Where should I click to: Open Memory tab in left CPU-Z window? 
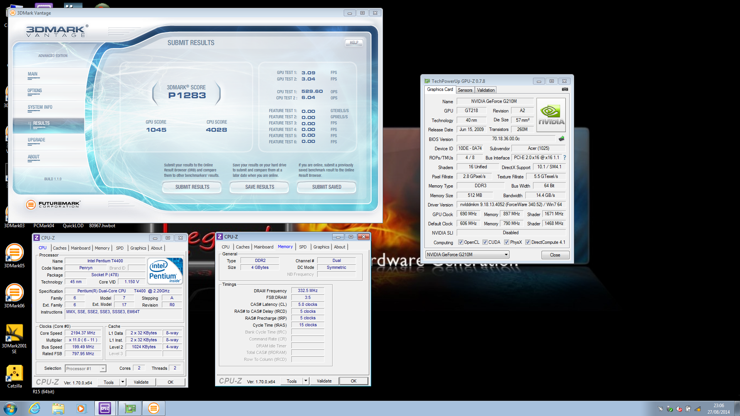[102, 248]
